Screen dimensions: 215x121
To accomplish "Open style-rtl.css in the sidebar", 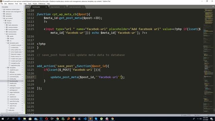I will coord(13,106).
